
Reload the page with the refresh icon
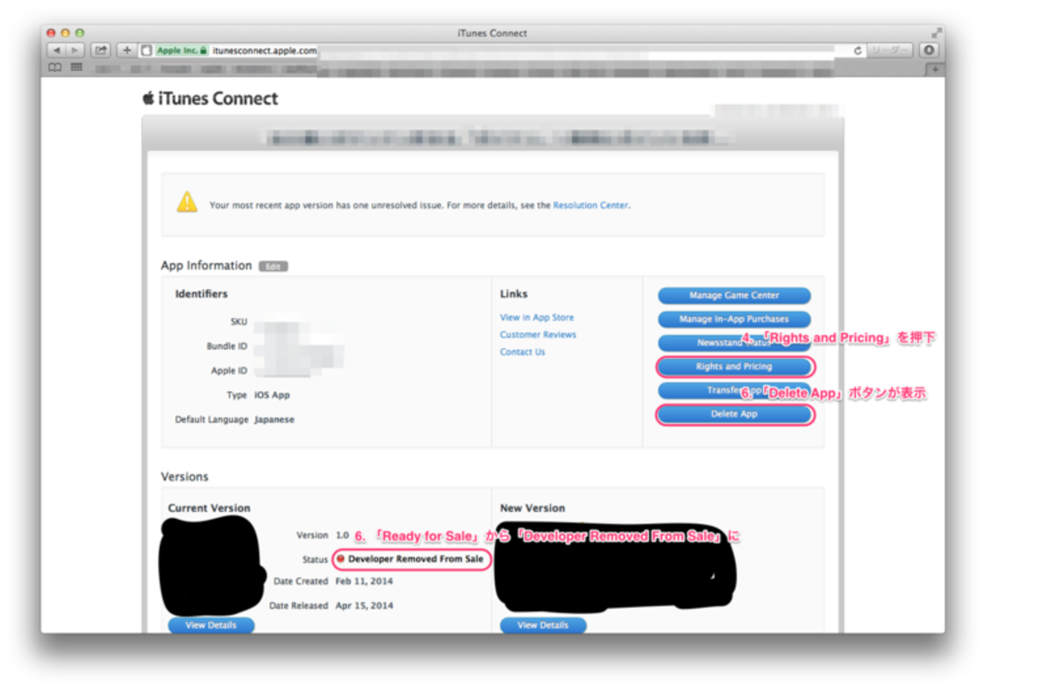pyautogui.click(x=858, y=50)
